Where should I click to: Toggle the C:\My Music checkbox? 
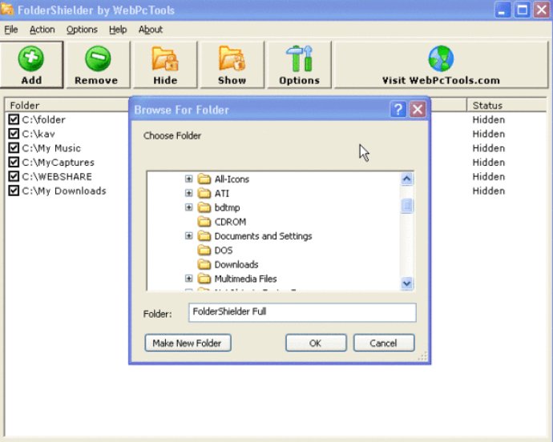[x=14, y=147]
